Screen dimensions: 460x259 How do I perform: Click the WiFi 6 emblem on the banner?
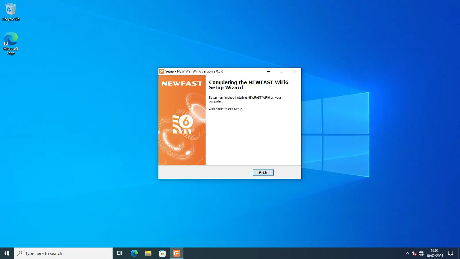click(x=183, y=124)
